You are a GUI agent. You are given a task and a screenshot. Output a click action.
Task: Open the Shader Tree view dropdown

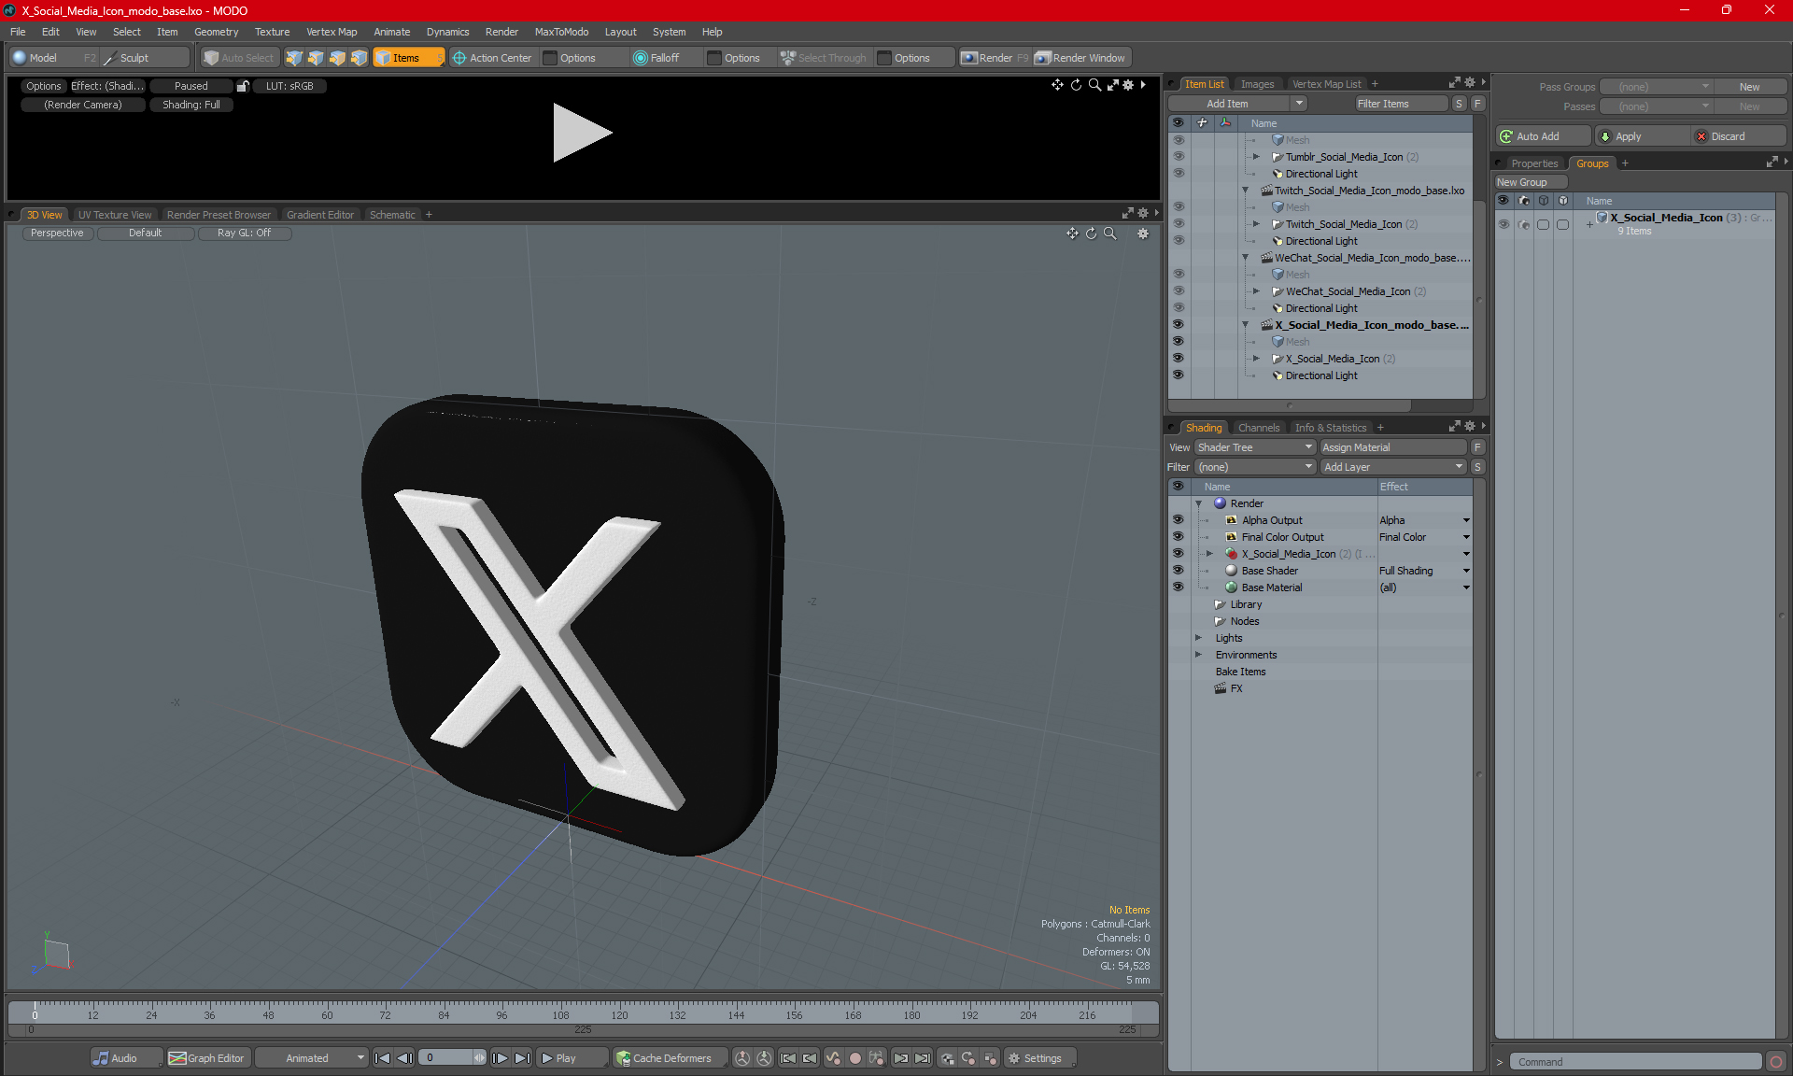1255,447
